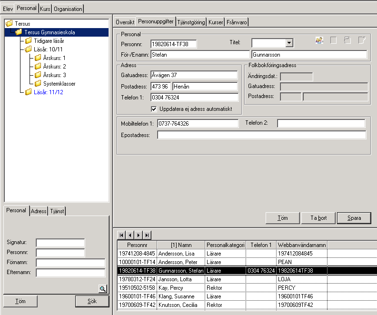Jump to first record with navigation arrow
The image size is (377, 315).
tap(121, 235)
